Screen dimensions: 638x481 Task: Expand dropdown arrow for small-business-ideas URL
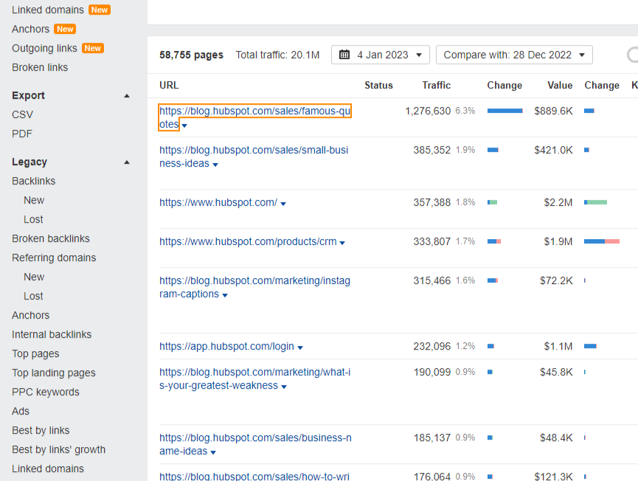coord(215,165)
